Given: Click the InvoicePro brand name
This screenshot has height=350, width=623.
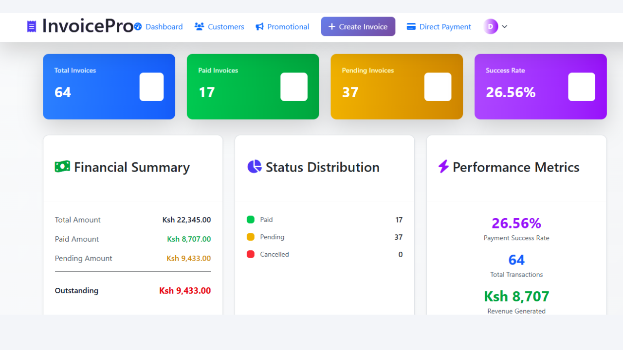Looking at the screenshot, I should pos(88,26).
